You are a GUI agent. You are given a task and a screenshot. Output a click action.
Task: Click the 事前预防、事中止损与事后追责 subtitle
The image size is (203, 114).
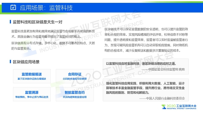[32, 97]
